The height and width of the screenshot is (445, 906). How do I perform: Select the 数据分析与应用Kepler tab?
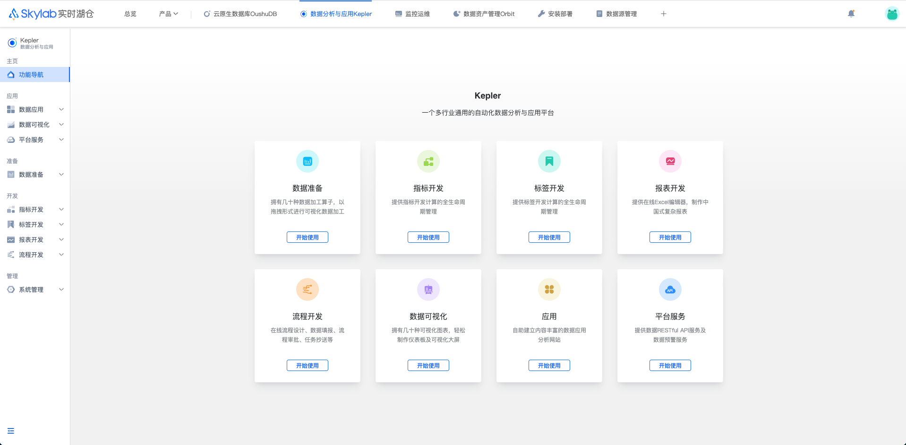[336, 14]
